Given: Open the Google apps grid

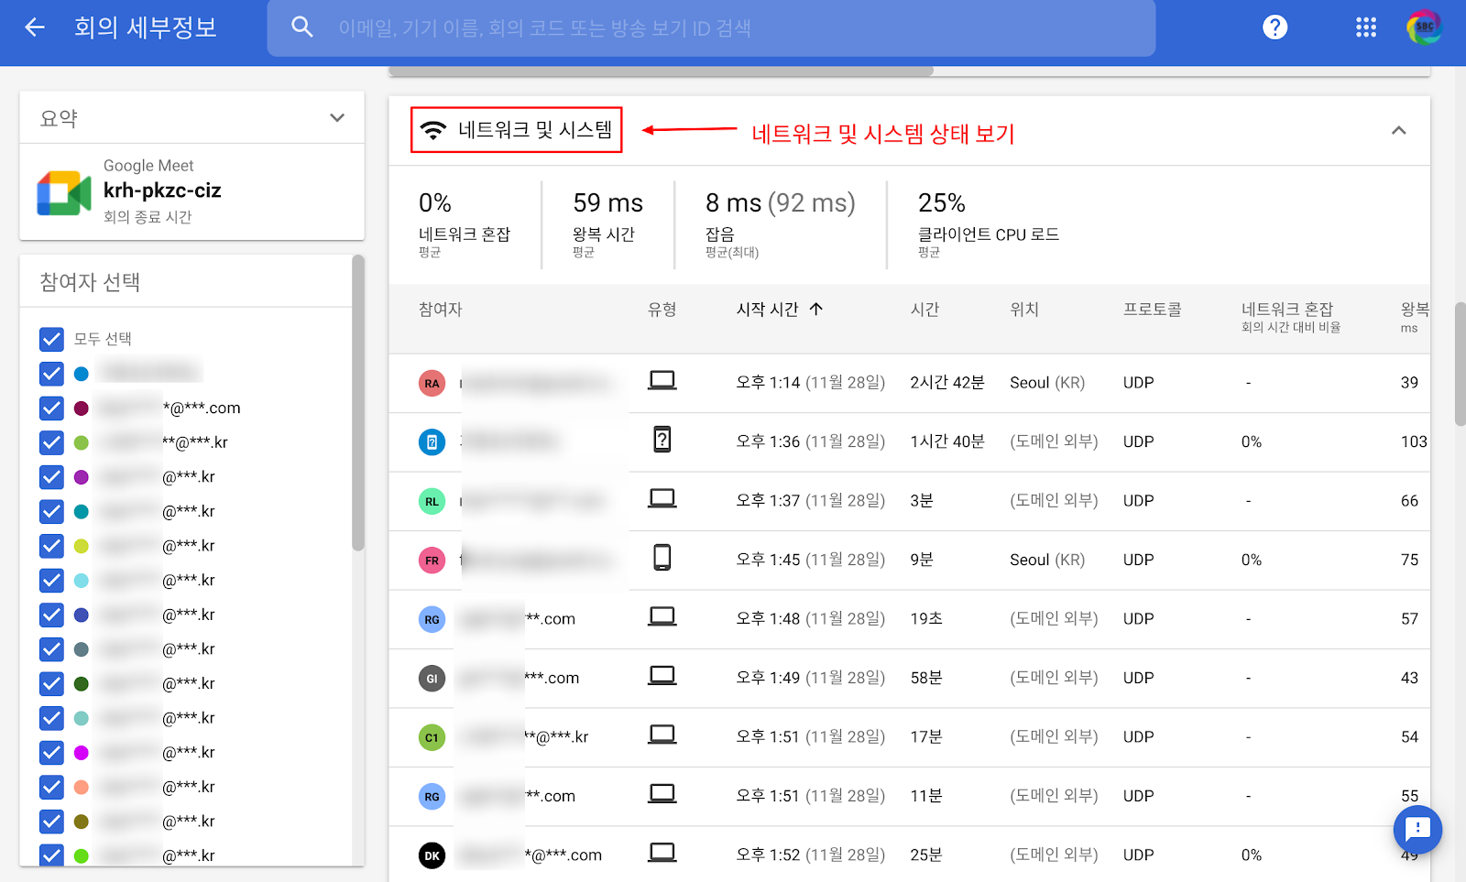Looking at the screenshot, I should pyautogui.click(x=1366, y=27).
